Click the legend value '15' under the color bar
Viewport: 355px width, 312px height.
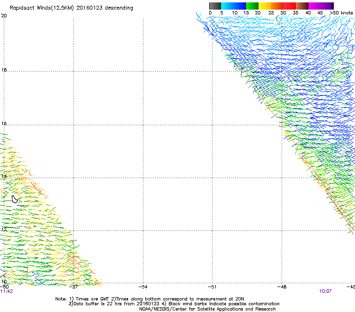[246, 13]
